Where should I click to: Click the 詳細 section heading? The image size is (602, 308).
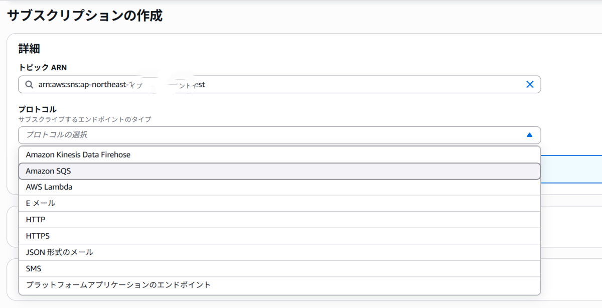(x=29, y=49)
